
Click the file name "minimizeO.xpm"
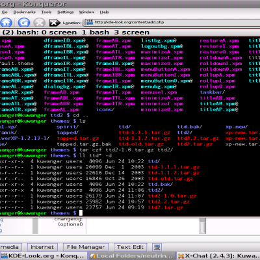point(162,110)
